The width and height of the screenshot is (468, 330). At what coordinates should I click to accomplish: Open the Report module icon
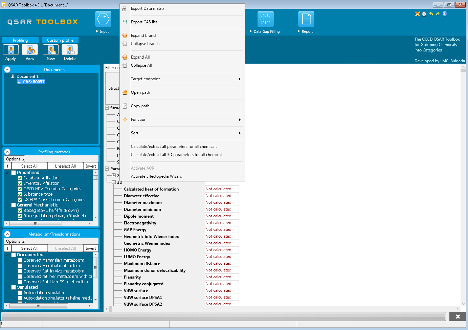click(306, 19)
